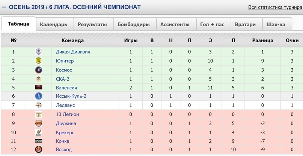This screenshot has height=156, width=303.
Task: Click the Валенсия team logo
Action: (39, 88)
